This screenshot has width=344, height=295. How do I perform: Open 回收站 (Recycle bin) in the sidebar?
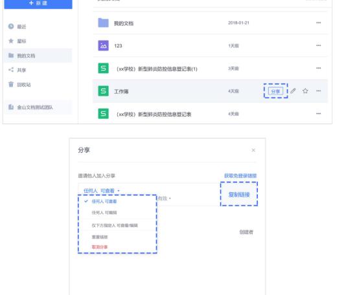(24, 85)
